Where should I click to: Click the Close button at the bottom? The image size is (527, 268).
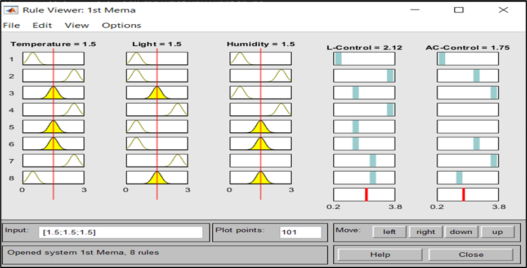coord(471,254)
